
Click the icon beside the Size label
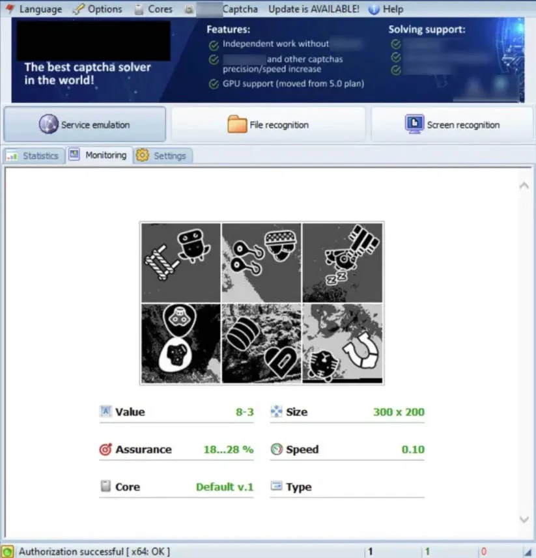276,412
